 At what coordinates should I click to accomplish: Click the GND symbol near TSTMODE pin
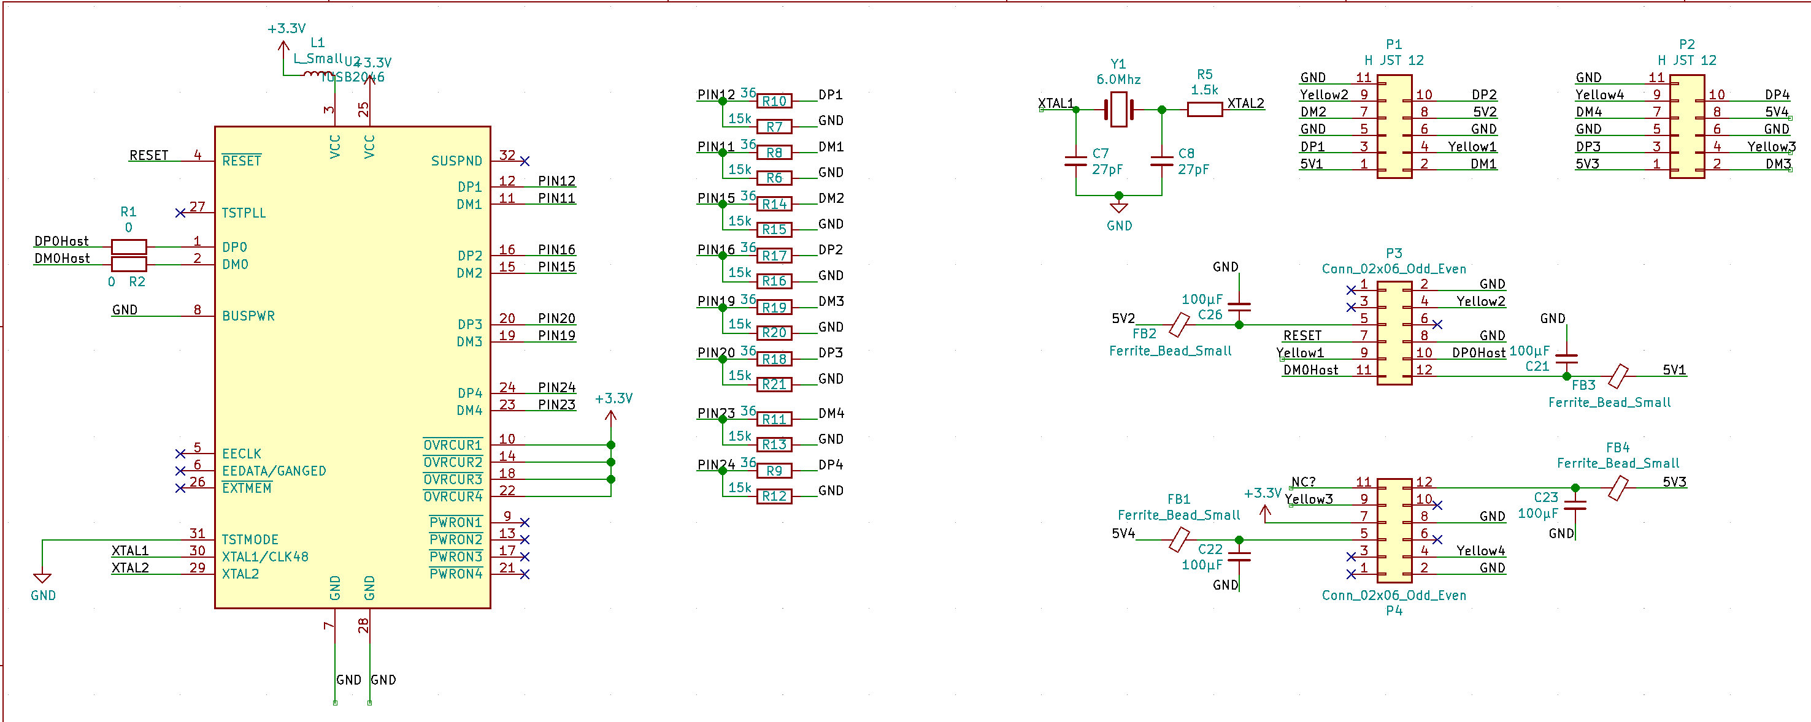tap(42, 578)
